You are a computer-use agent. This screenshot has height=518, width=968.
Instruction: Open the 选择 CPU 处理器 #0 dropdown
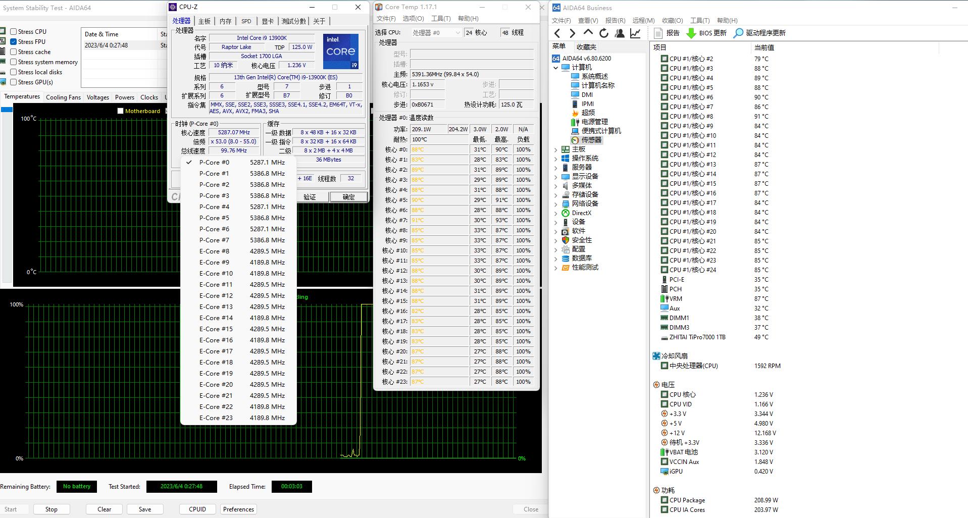[436, 33]
